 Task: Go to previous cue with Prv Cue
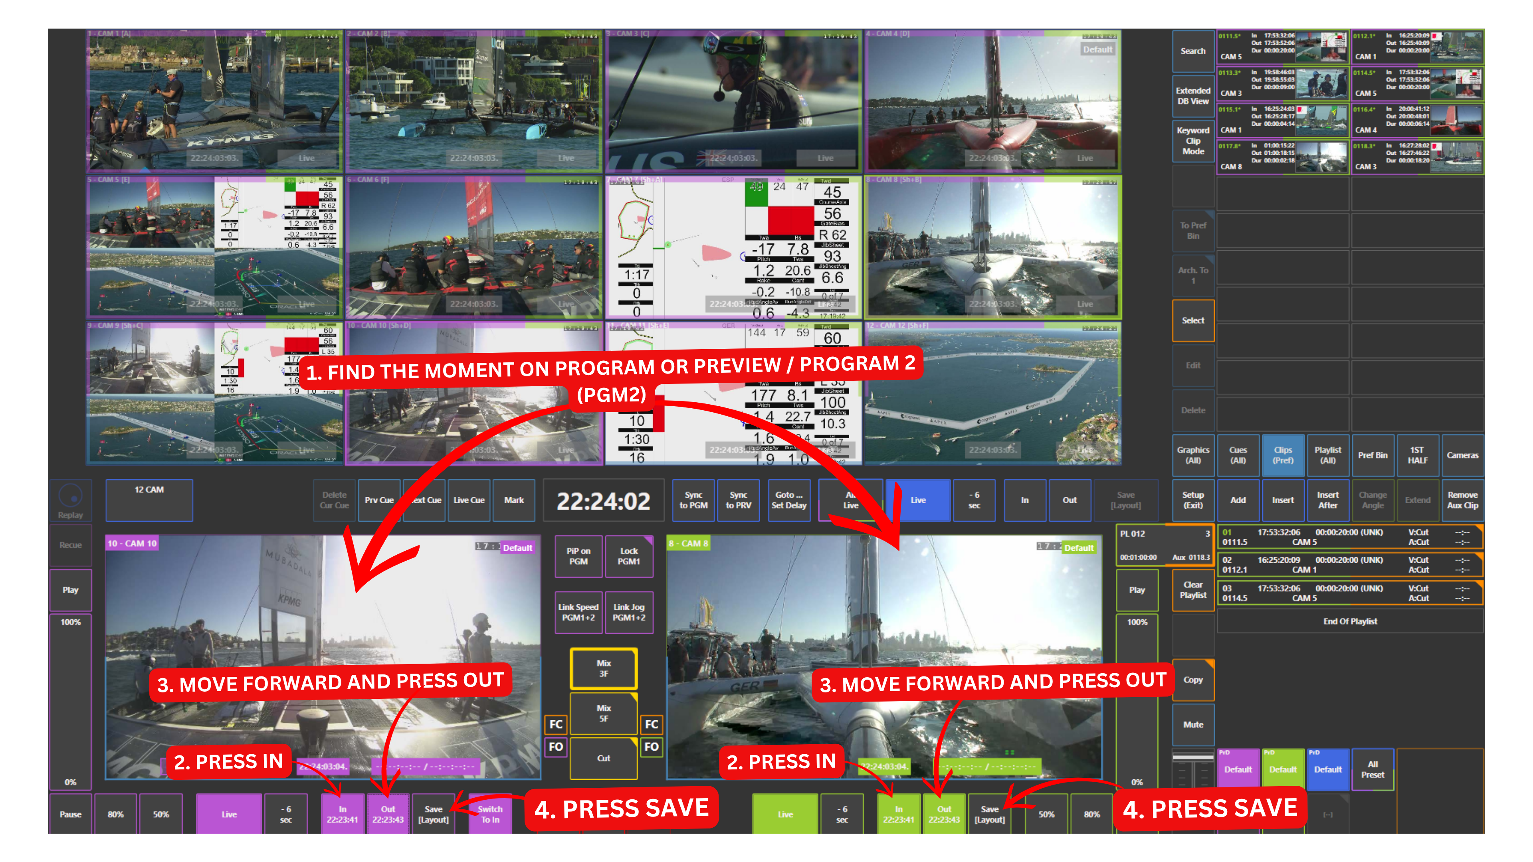click(x=379, y=500)
